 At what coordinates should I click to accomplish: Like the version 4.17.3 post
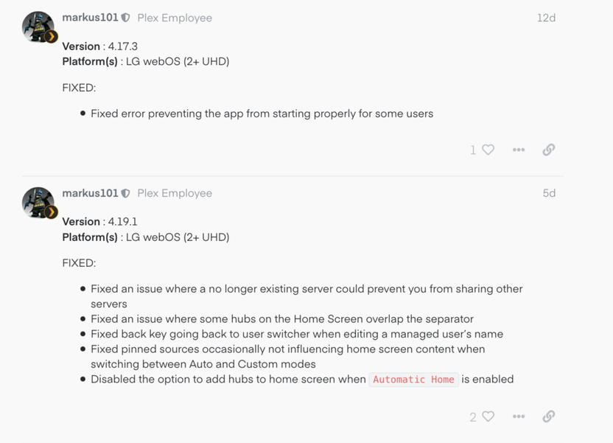[488, 150]
